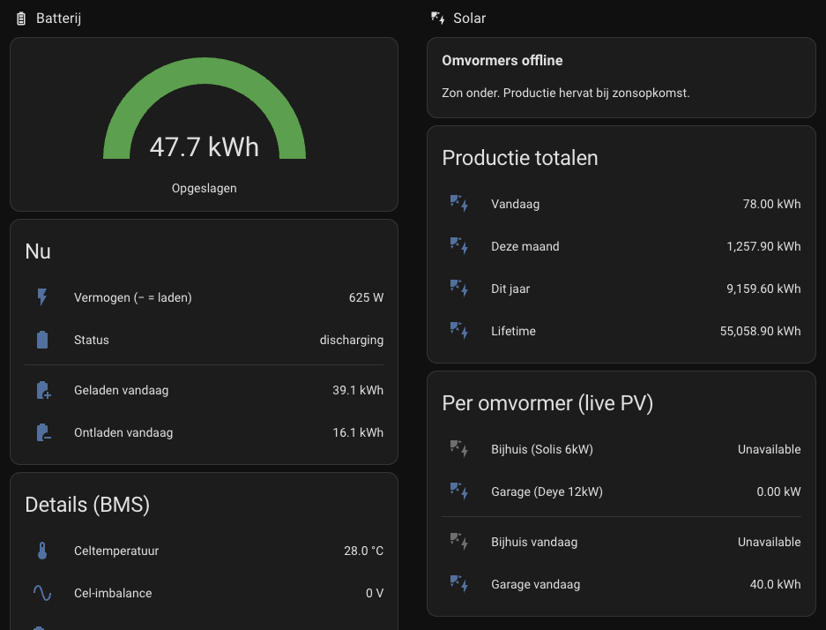Open the Deze maand production entry
This screenshot has width=826, height=630.
621,246
